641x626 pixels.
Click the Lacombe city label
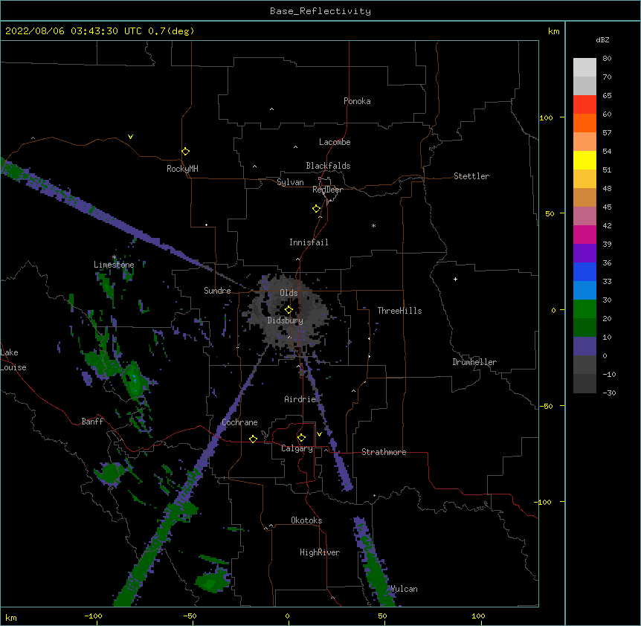pos(335,142)
